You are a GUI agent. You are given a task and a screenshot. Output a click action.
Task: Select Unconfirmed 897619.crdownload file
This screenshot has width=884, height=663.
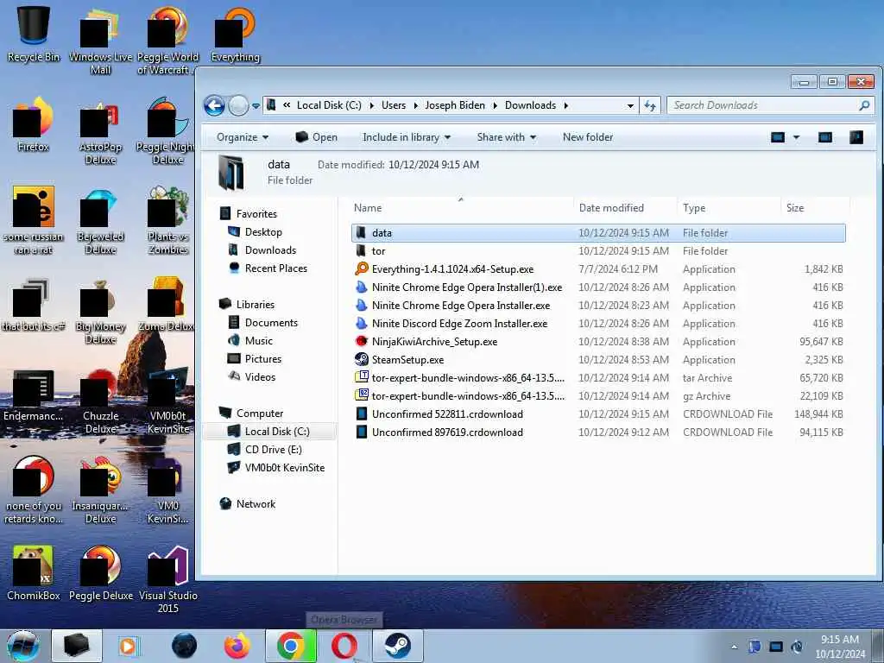coord(447,432)
